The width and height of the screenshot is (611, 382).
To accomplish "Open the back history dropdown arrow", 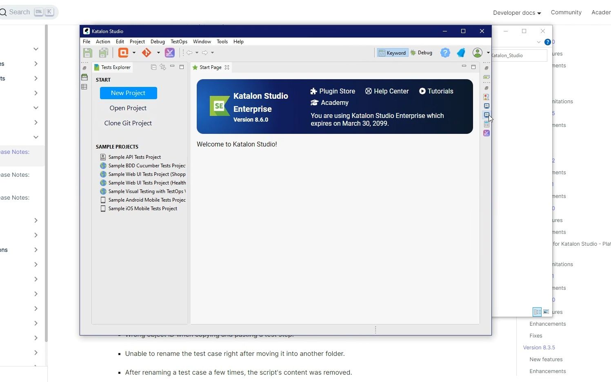I will click(197, 53).
